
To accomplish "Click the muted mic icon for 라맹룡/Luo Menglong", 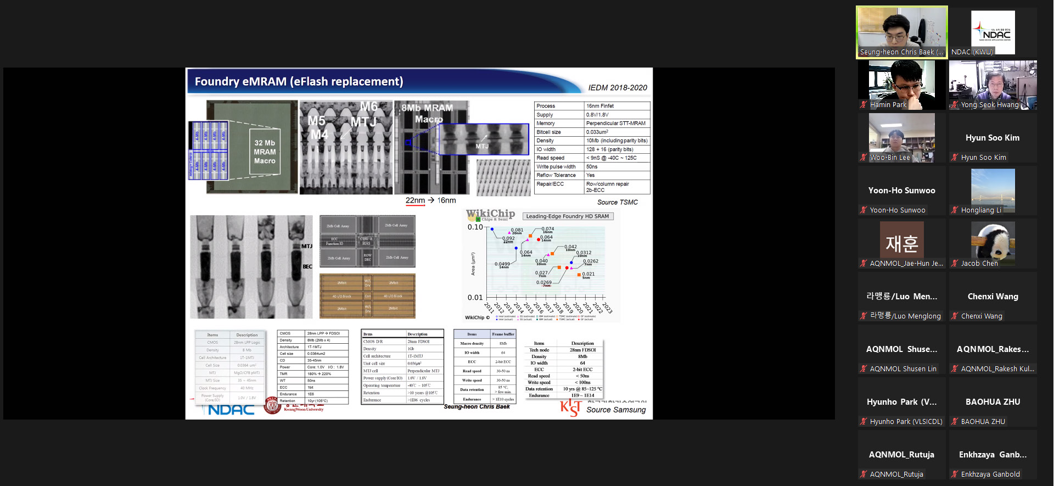I will (864, 316).
